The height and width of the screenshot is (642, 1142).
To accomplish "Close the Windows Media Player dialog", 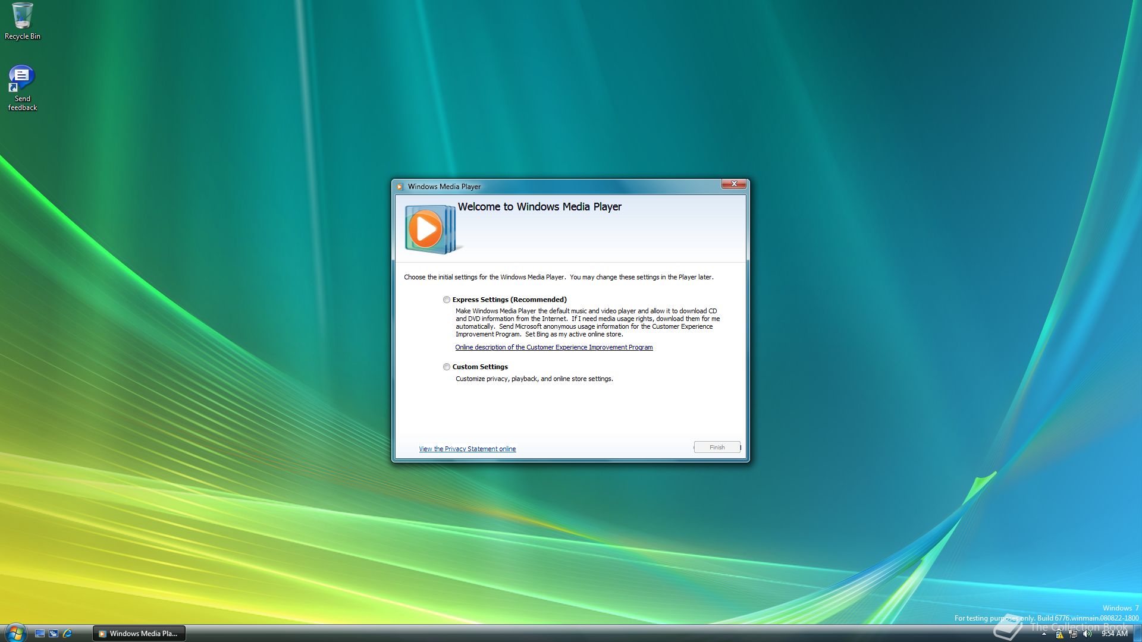I will 734,184.
